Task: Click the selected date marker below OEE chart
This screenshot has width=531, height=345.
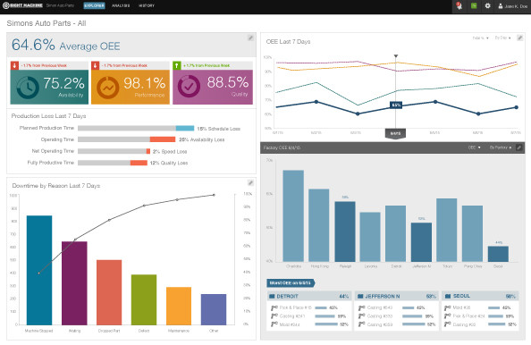Action: tap(395, 133)
